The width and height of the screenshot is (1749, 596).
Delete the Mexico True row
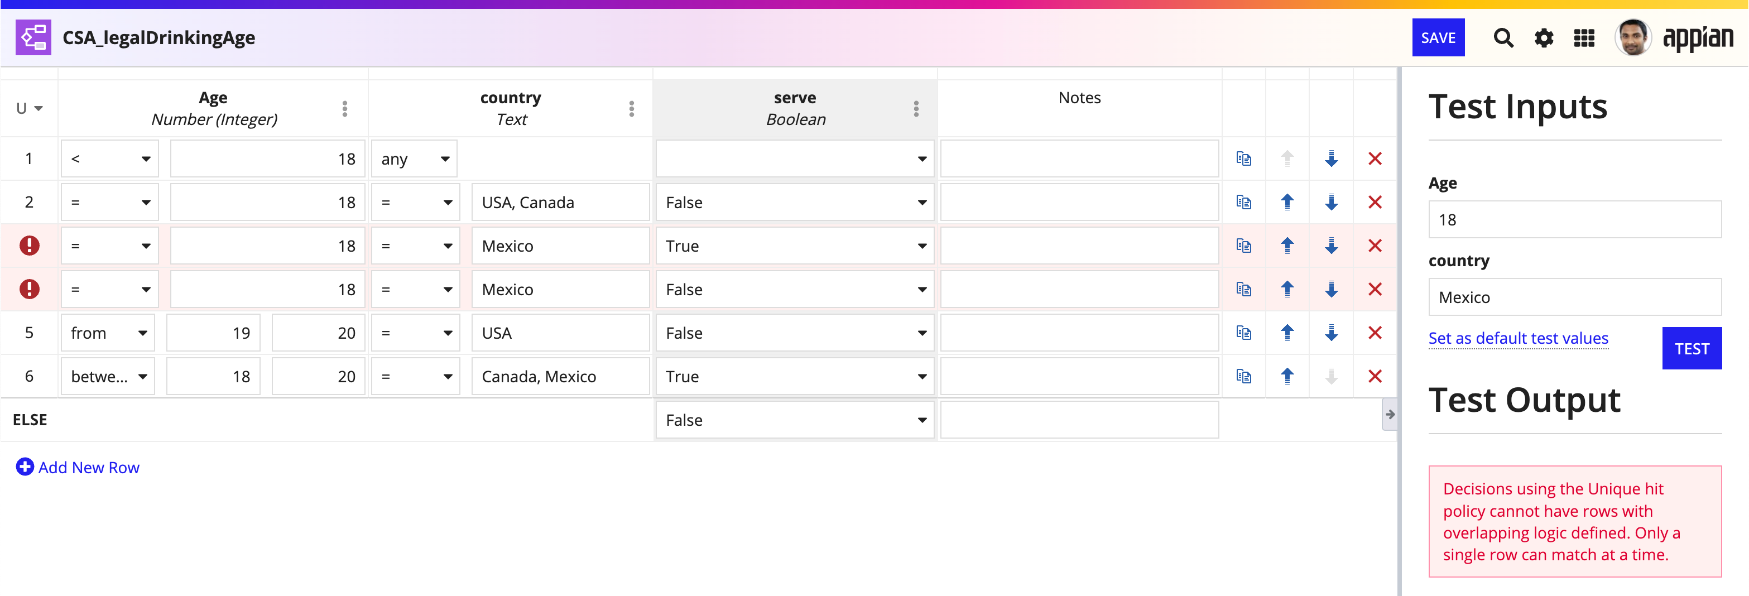[1375, 246]
